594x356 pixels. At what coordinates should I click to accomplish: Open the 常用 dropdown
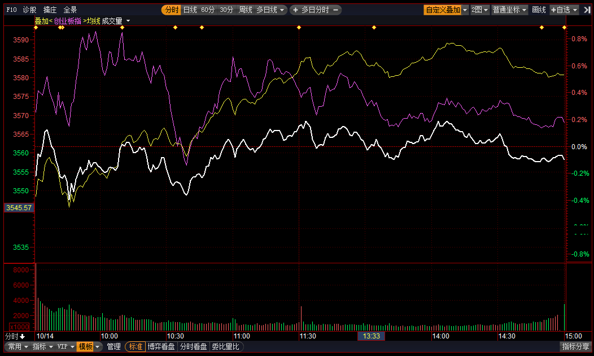(x=18, y=346)
